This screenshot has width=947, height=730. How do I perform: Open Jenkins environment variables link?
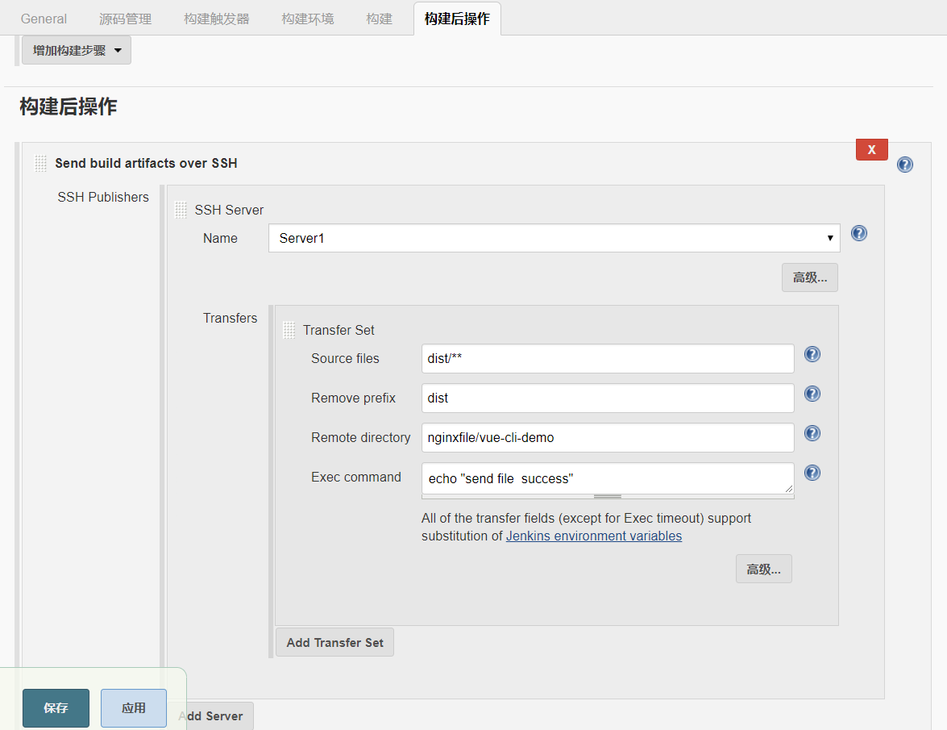pos(593,536)
